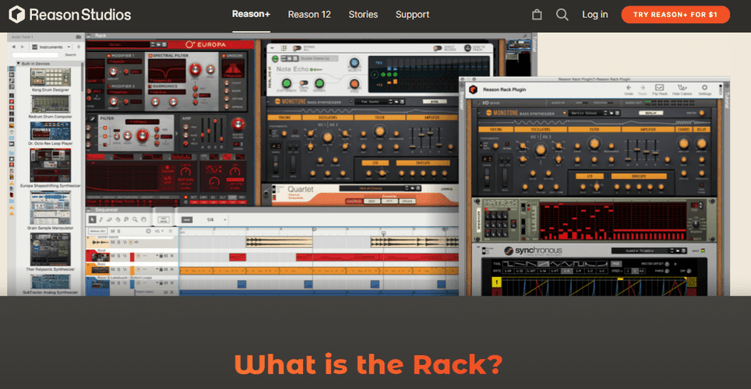Click Europa Master Volume knob
This screenshot has height=389, width=751.
pyautogui.click(x=238, y=124)
